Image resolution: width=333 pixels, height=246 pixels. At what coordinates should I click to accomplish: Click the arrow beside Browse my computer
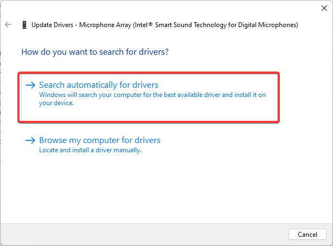coord(30,140)
